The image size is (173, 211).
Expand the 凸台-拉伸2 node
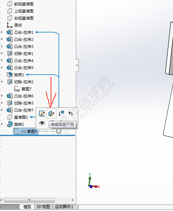point(2,39)
